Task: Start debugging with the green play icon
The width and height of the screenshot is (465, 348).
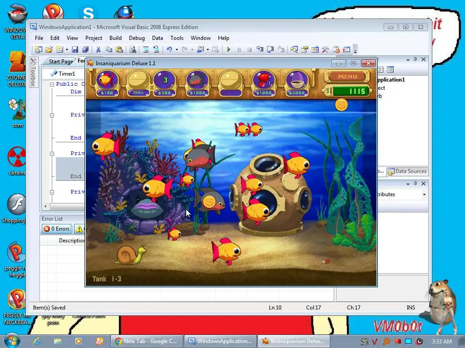Action: click(229, 49)
